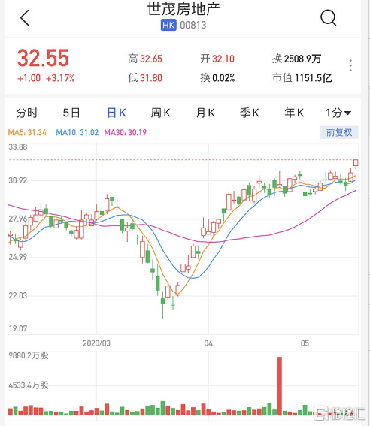Select the 周K weekly chart tab

click(x=161, y=113)
